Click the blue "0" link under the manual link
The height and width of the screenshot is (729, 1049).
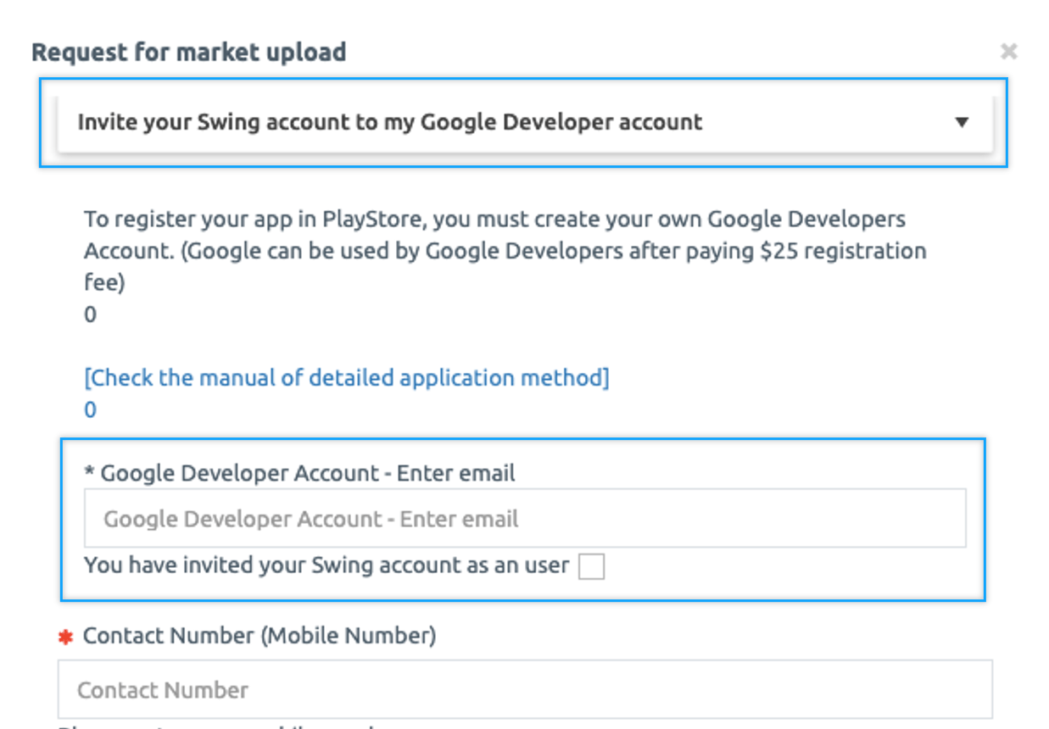tap(90, 410)
